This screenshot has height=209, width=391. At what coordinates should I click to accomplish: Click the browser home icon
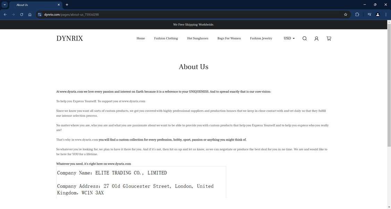[30, 15]
